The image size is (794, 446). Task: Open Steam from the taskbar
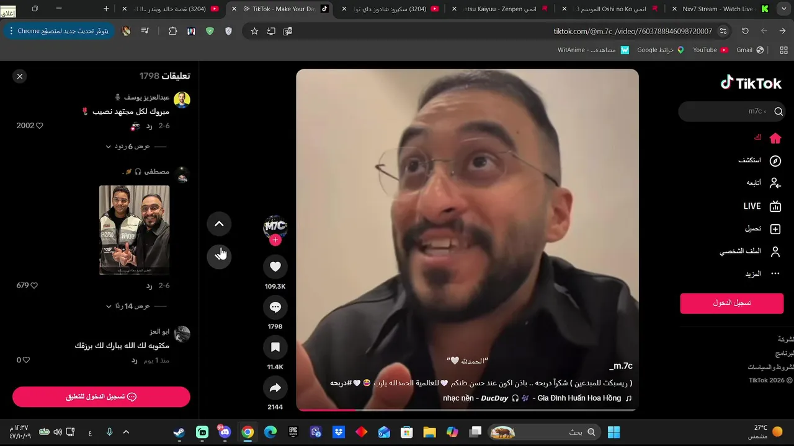pyautogui.click(x=179, y=432)
